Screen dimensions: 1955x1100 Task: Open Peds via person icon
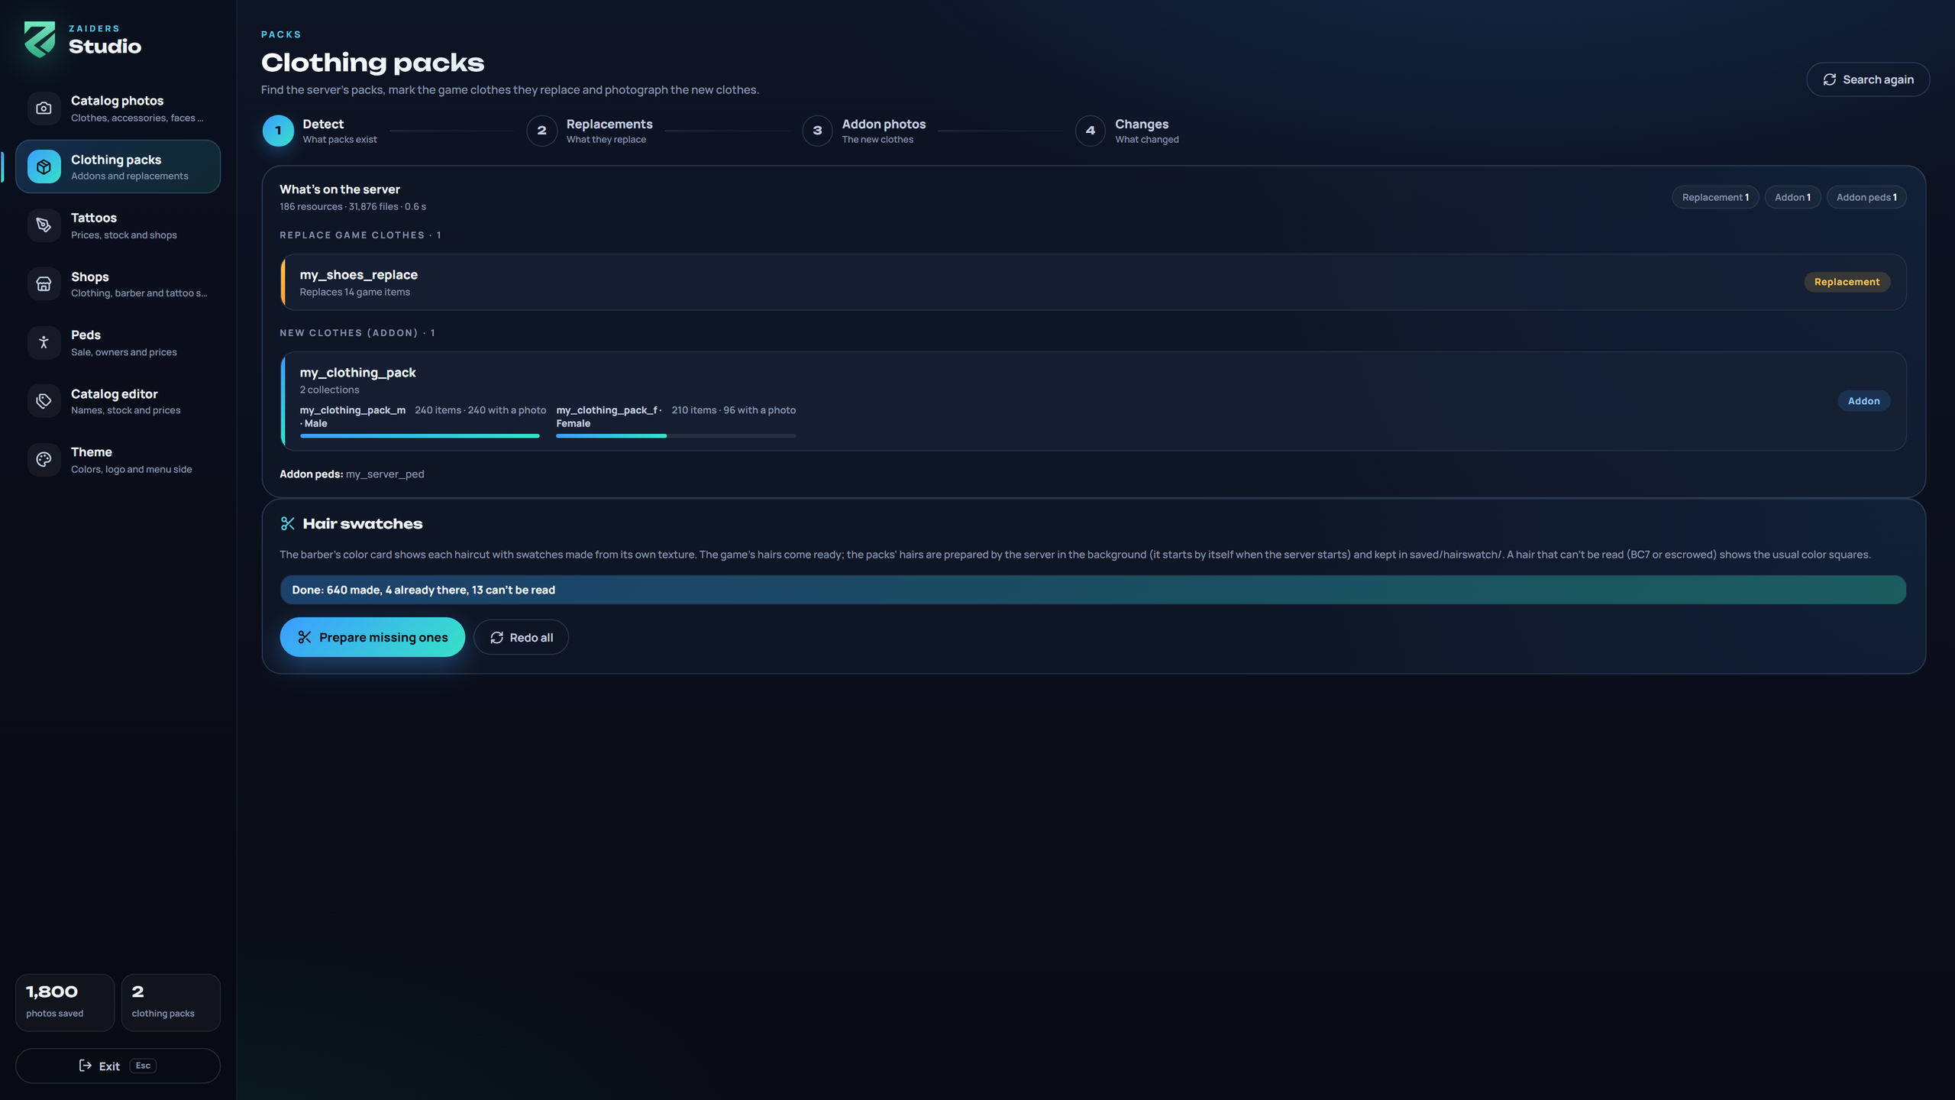point(44,342)
